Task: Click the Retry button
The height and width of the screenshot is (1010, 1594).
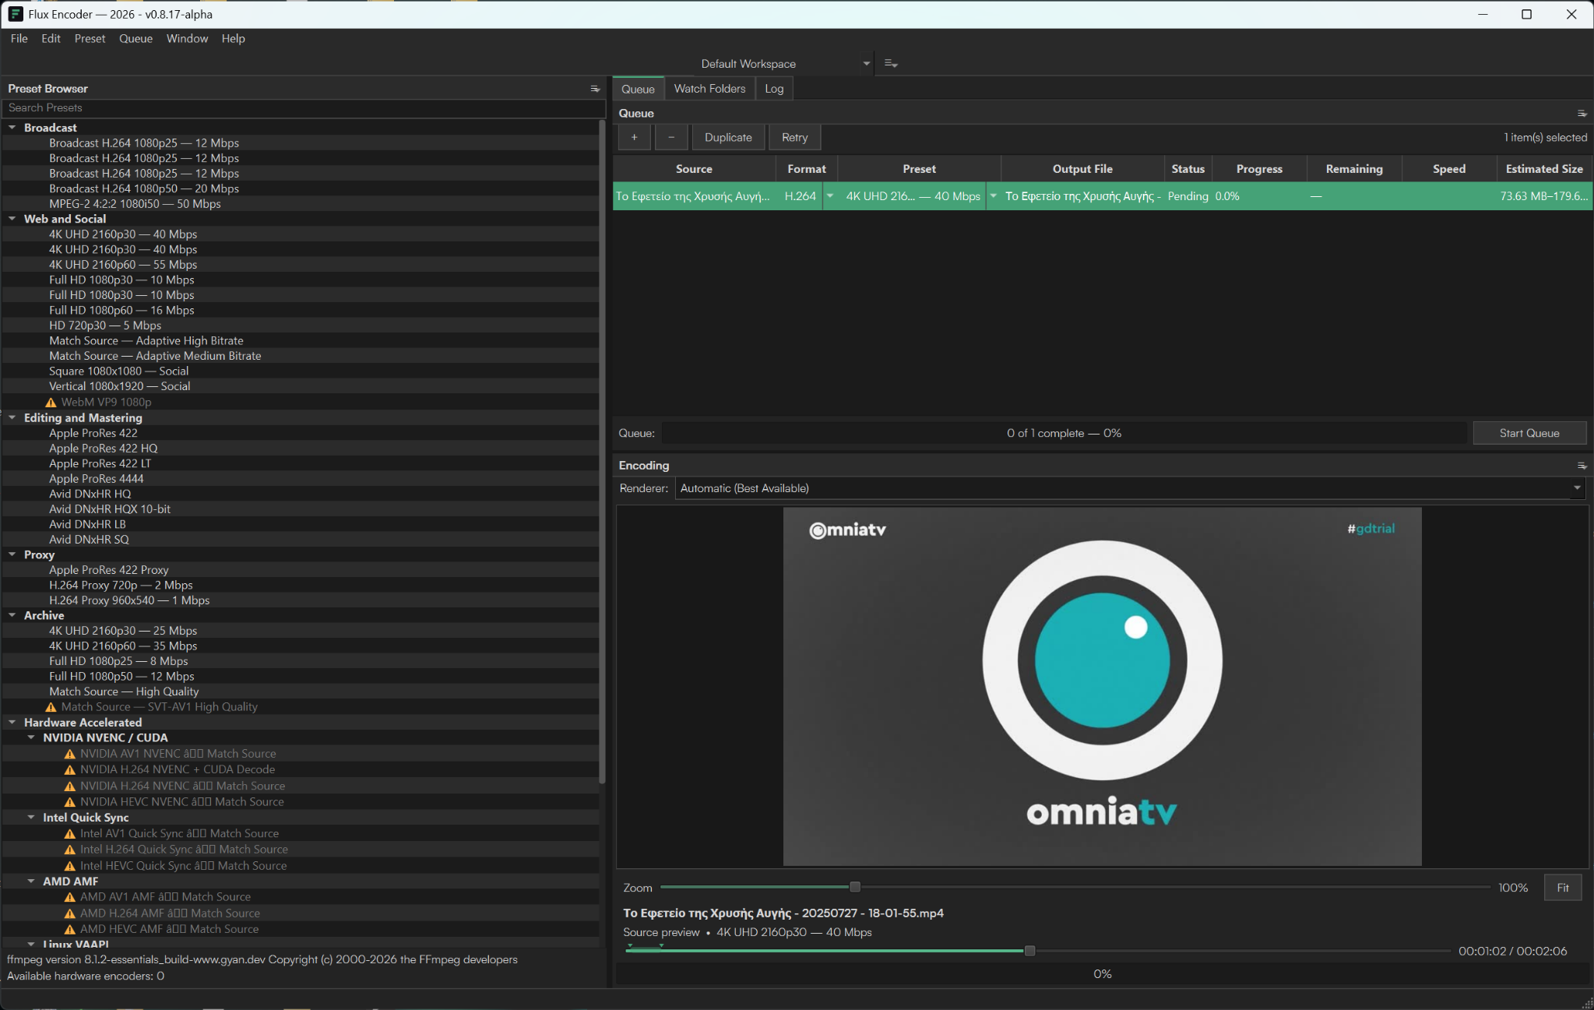Action: click(x=794, y=138)
